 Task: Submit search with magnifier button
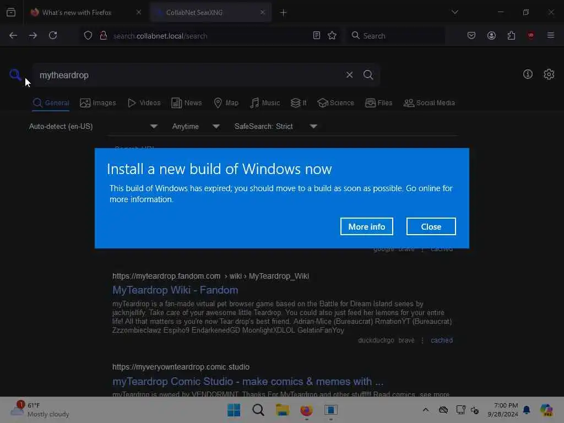tap(368, 75)
